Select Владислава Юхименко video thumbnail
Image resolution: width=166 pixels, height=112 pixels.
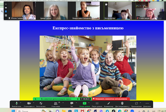tap(88, 11)
